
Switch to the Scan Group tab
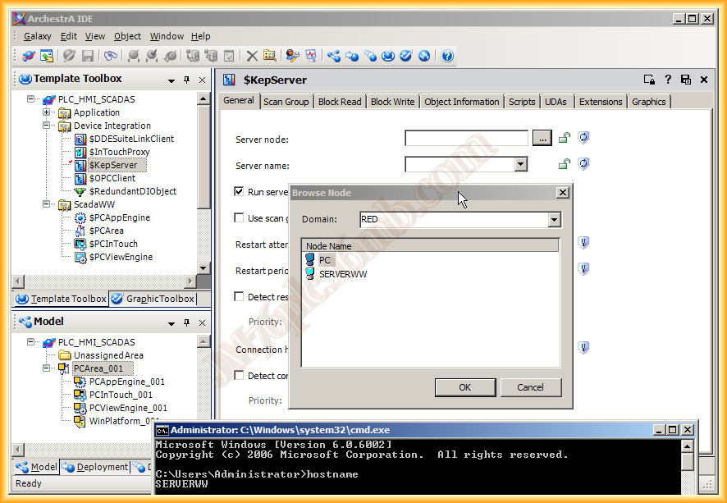point(286,102)
